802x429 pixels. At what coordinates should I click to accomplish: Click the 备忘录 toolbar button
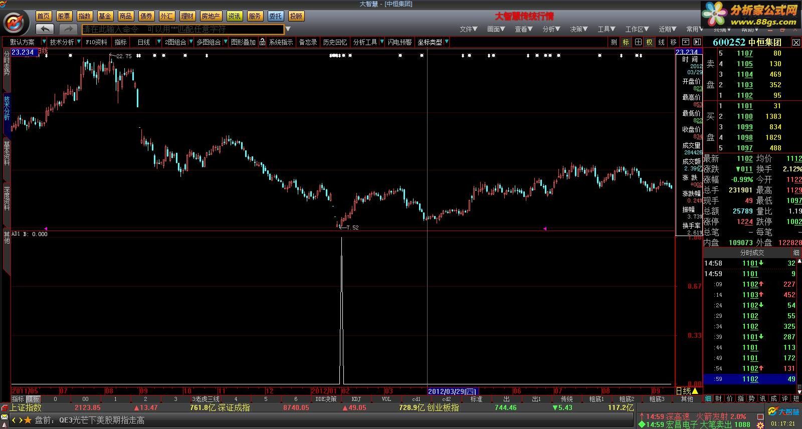(x=308, y=42)
